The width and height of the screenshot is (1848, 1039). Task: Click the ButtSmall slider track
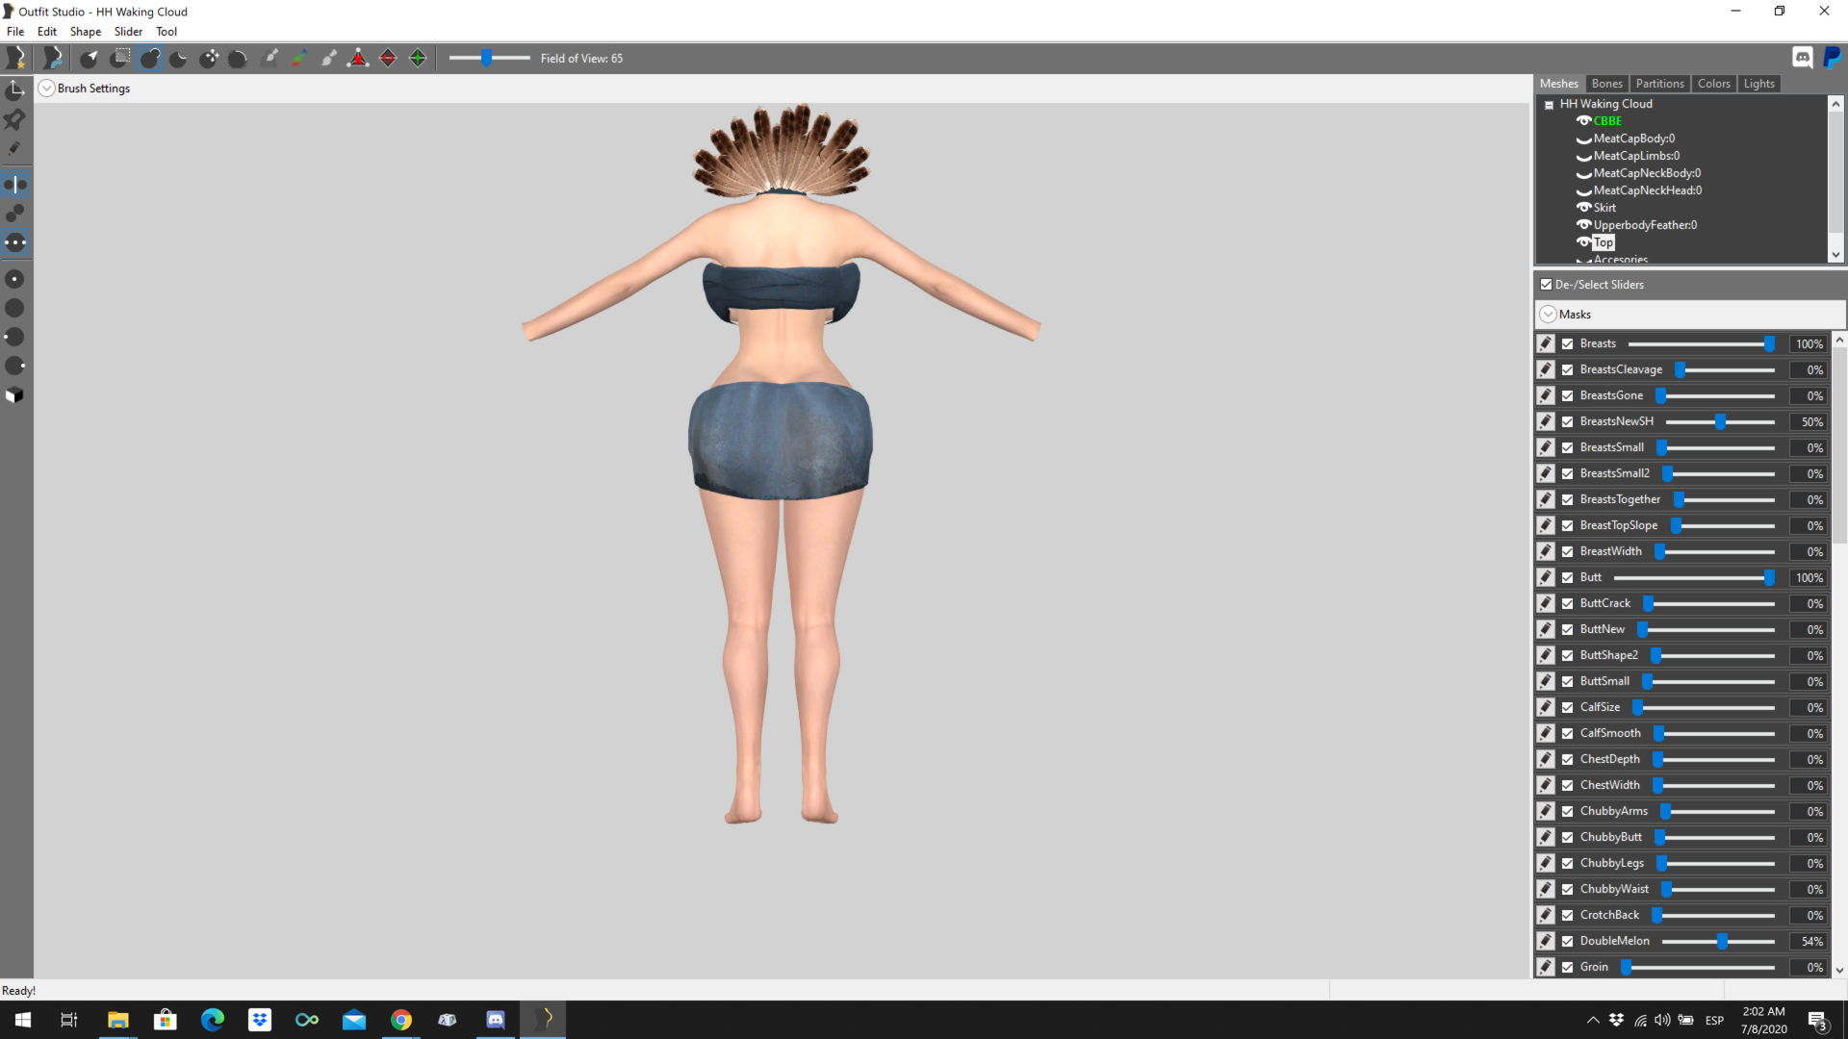pyautogui.click(x=1709, y=681)
